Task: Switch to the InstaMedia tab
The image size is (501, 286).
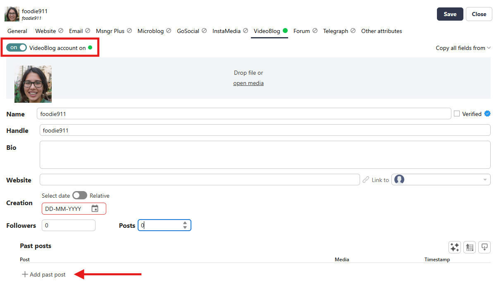Action: (227, 31)
